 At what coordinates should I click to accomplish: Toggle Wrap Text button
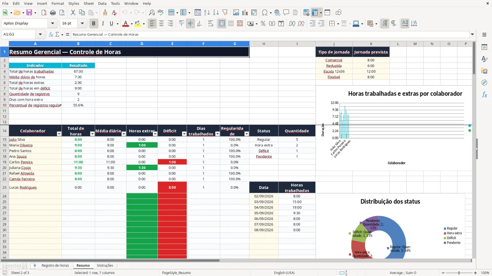[211, 24]
